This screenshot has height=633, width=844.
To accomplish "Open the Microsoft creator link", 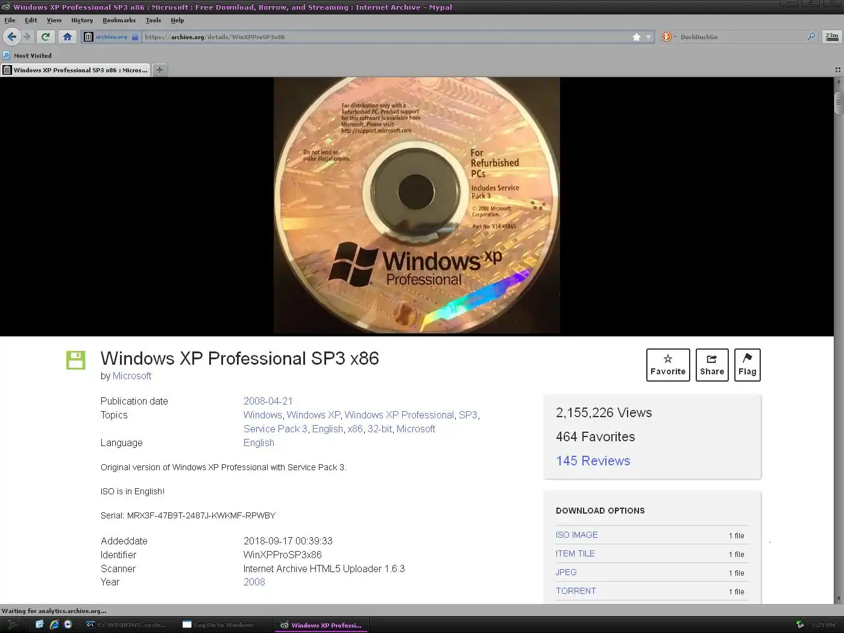I will coord(132,376).
